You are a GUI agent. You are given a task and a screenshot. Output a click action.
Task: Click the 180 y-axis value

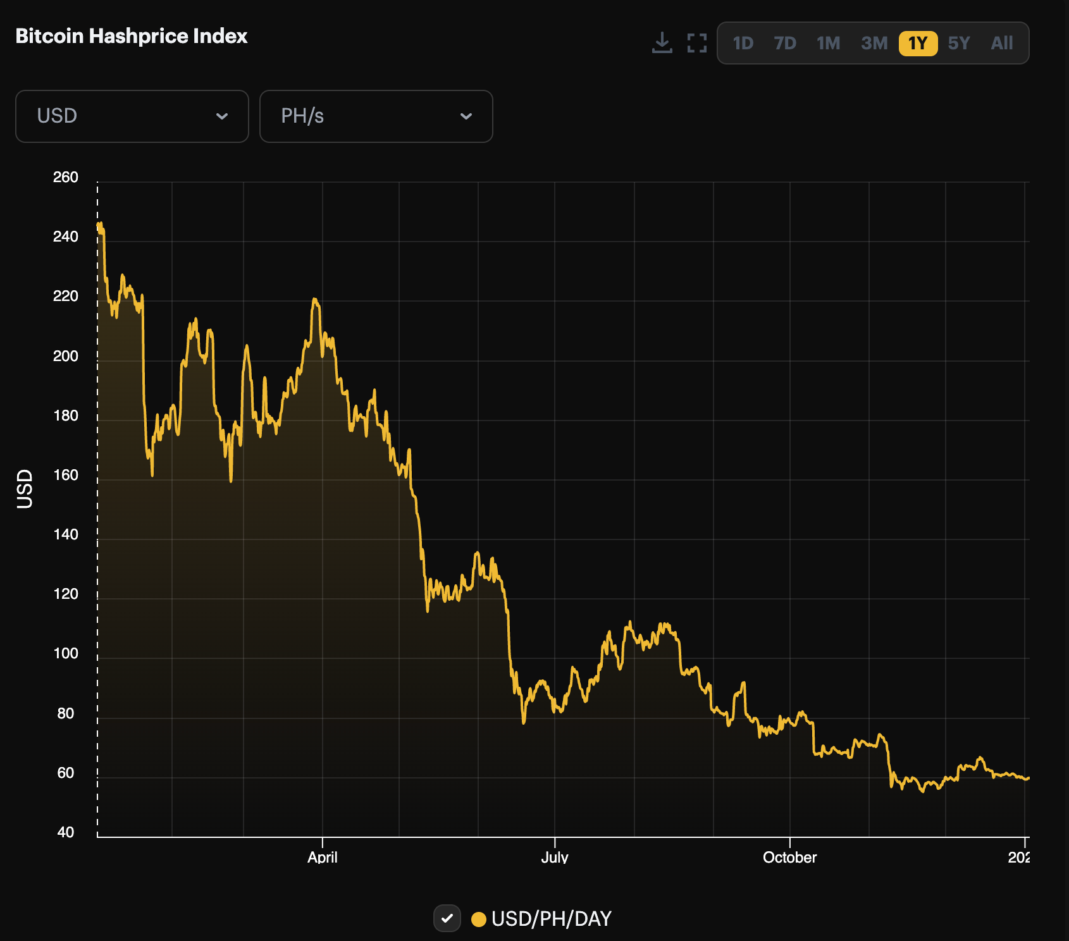pyautogui.click(x=66, y=415)
